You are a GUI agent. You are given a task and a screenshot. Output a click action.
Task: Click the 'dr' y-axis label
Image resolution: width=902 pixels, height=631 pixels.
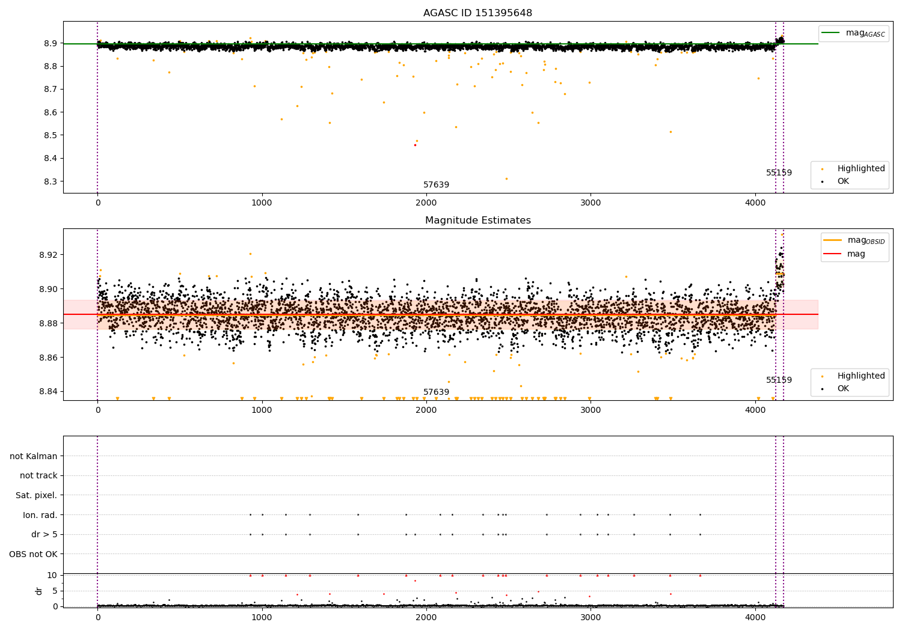(x=39, y=591)
